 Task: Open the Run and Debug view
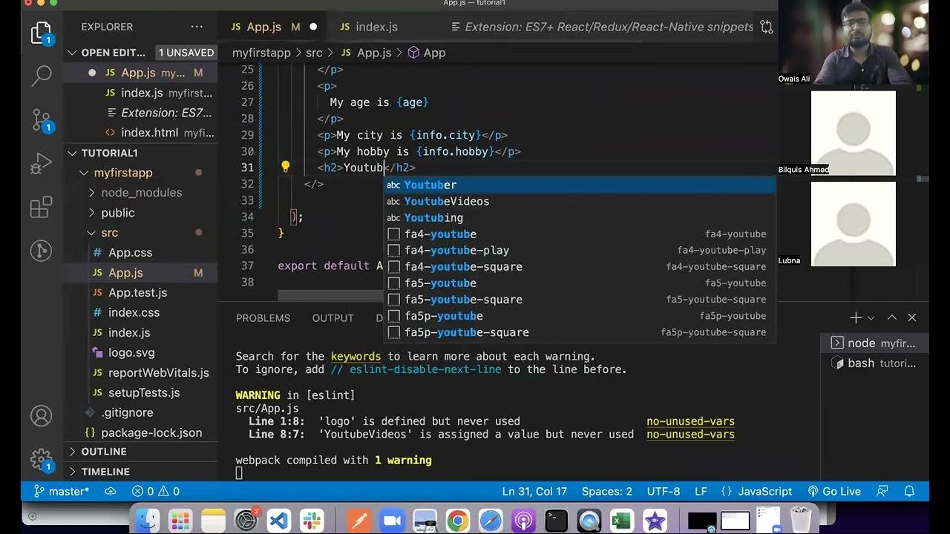coord(42,164)
